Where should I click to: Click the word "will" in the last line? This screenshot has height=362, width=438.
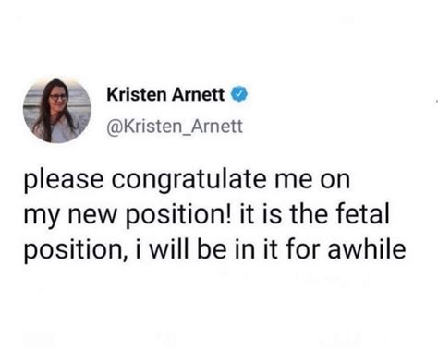point(168,249)
